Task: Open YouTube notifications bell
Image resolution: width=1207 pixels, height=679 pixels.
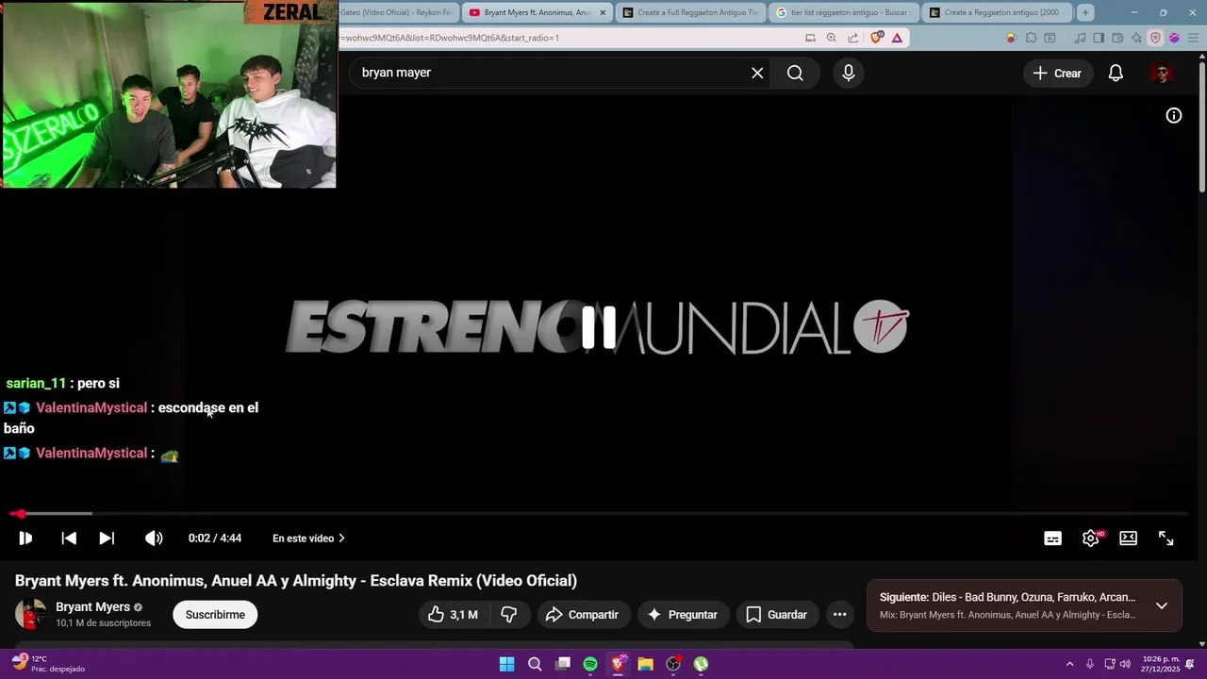Action: tap(1116, 73)
